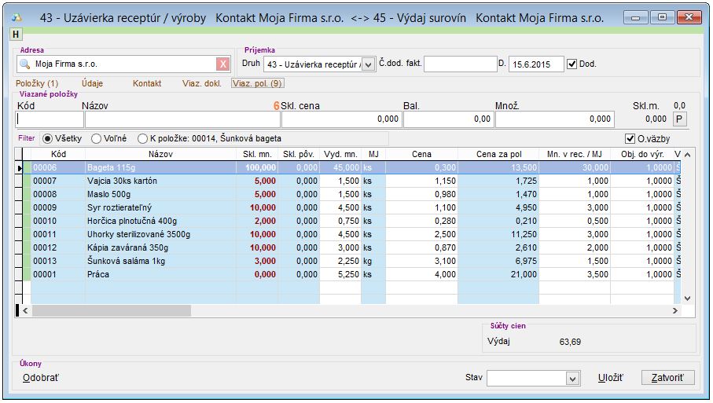Image resolution: width=713 pixels, height=403 pixels.
Task: Open the Viaz. dokl. tab
Action: [201, 83]
